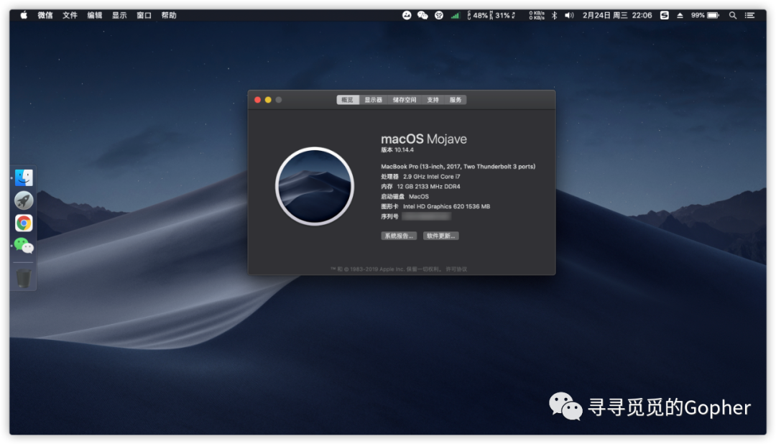Open the 显示 menu
Image resolution: width=776 pixels, height=444 pixels.
click(x=119, y=15)
